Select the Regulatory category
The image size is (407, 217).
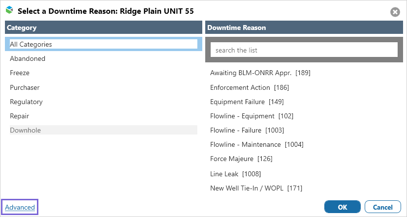coord(26,102)
